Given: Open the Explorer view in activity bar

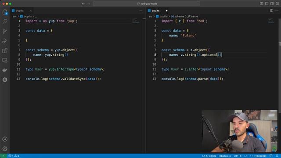Looking at the screenshot, I should click(5, 12).
